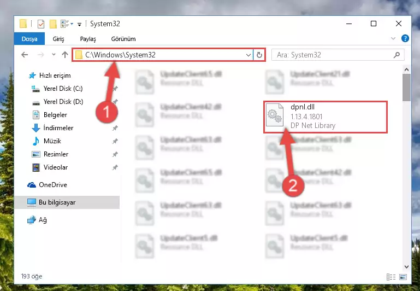Click the New folder quick access icon
The width and height of the screenshot is (420, 291).
point(53,24)
